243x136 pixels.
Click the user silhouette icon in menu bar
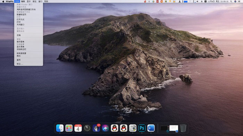click(x=179, y=1)
